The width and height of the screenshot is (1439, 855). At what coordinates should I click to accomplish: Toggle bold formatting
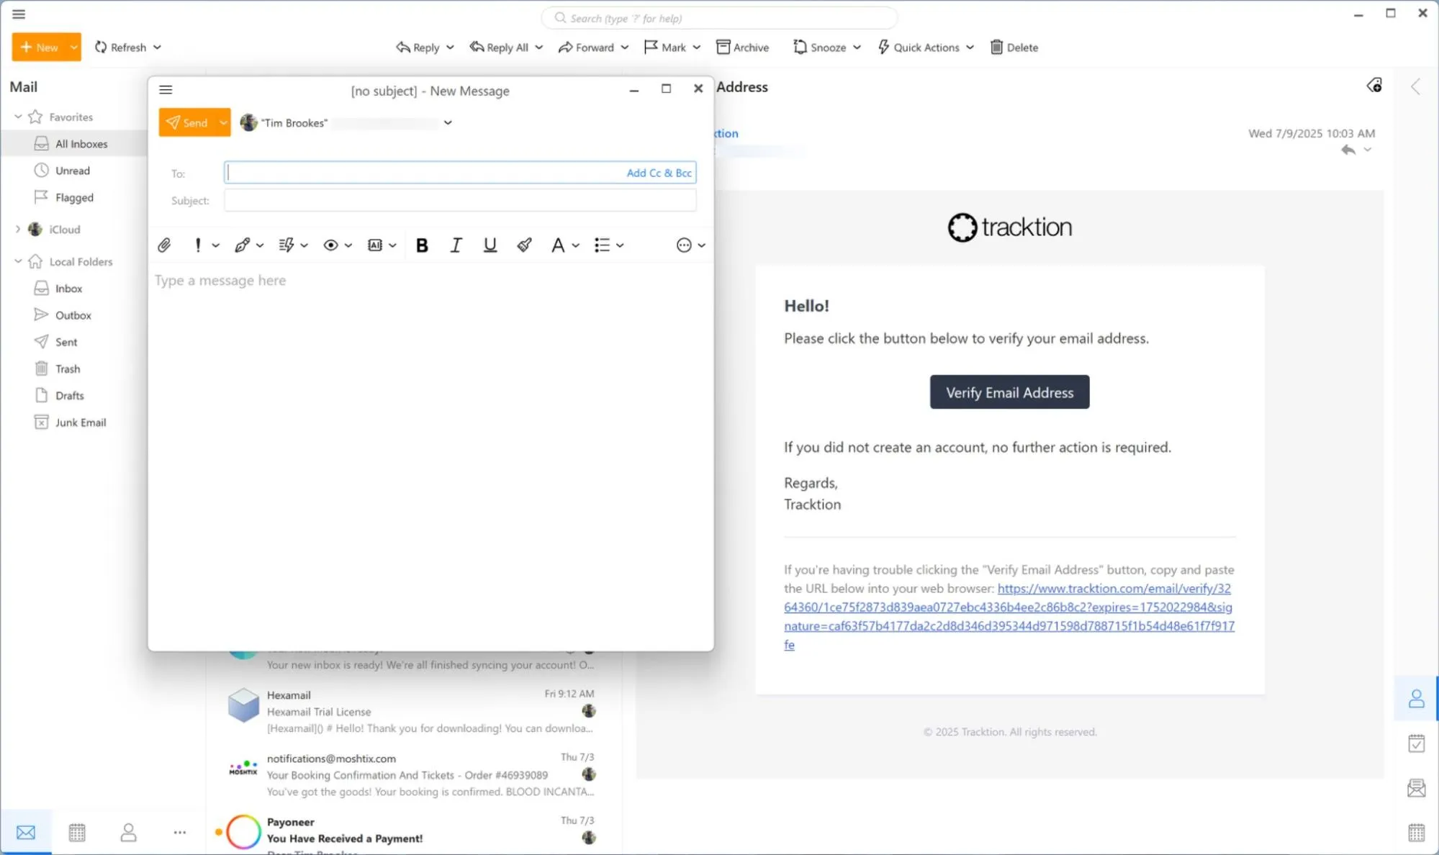pyautogui.click(x=422, y=245)
